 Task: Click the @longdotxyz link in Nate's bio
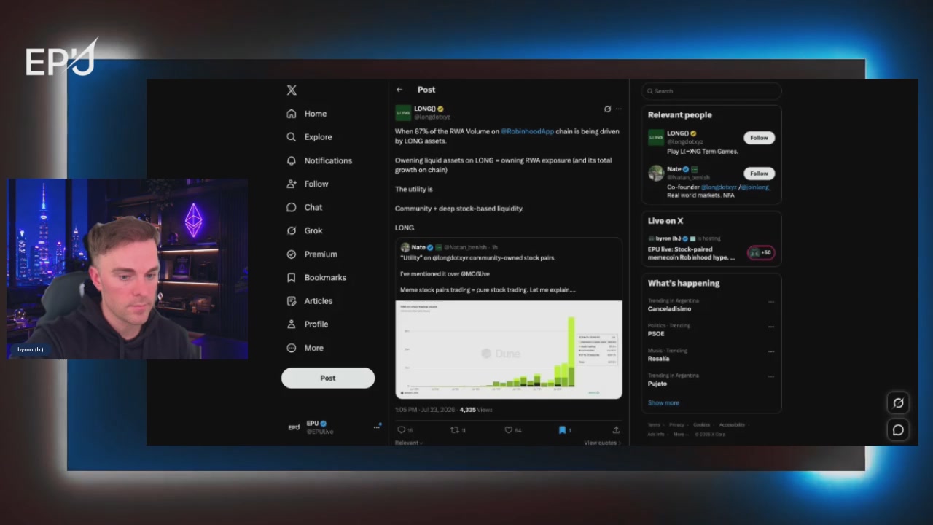[x=719, y=187]
